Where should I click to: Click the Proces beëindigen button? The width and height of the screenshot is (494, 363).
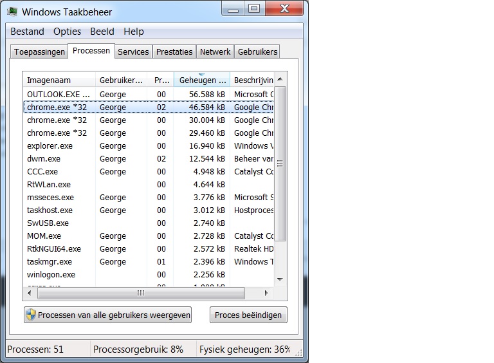tap(248, 315)
